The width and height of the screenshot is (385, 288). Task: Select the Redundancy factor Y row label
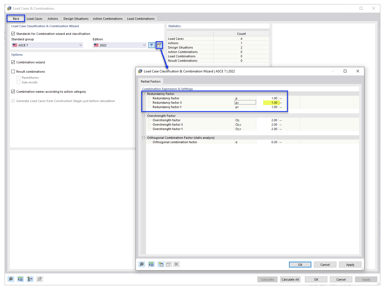pyautogui.click(x=167, y=107)
